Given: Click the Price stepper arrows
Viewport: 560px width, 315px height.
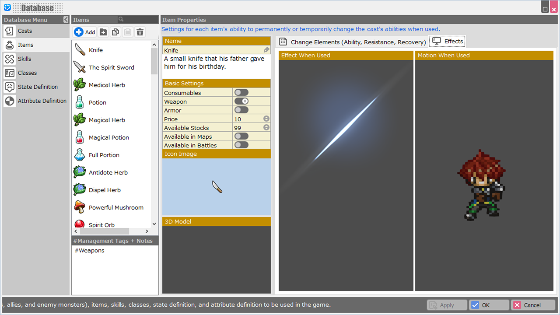Looking at the screenshot, I should coord(266,119).
